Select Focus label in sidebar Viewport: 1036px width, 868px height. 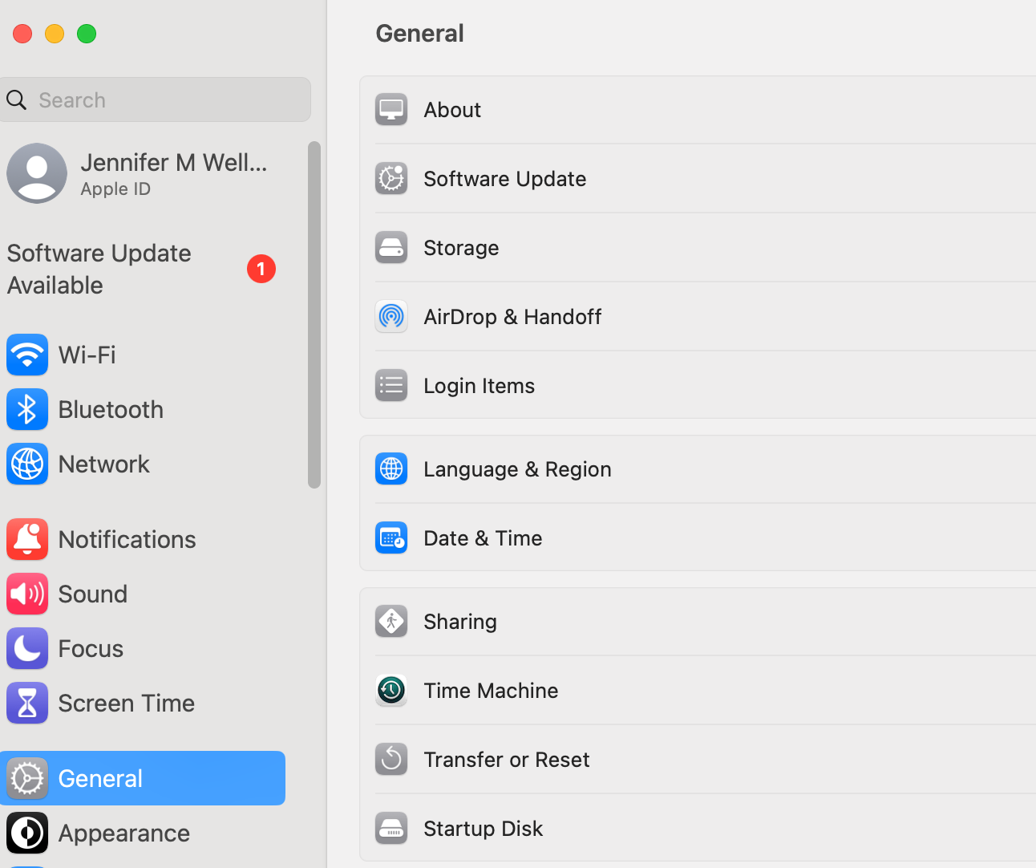[x=91, y=648]
